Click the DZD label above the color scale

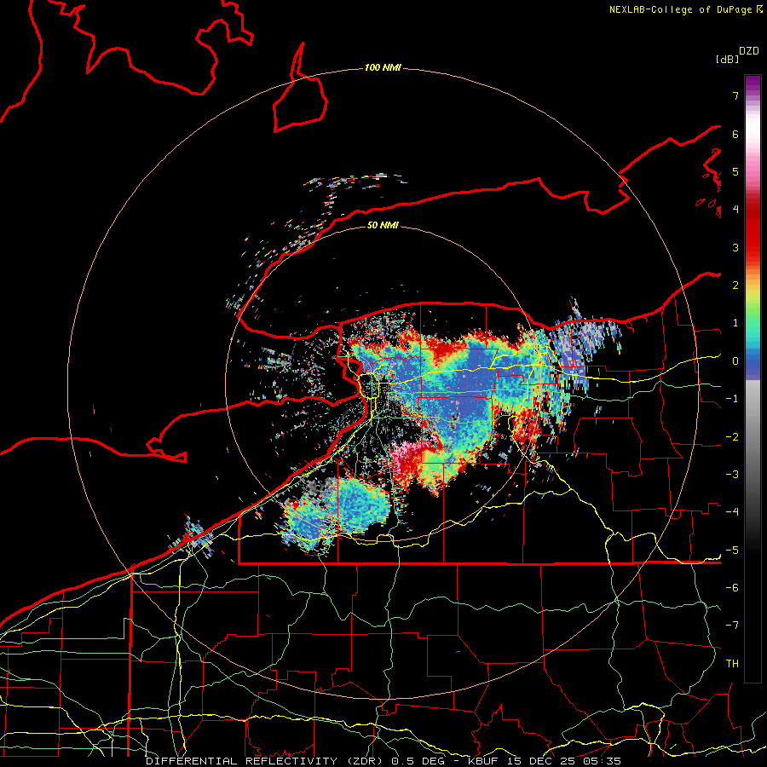point(749,51)
